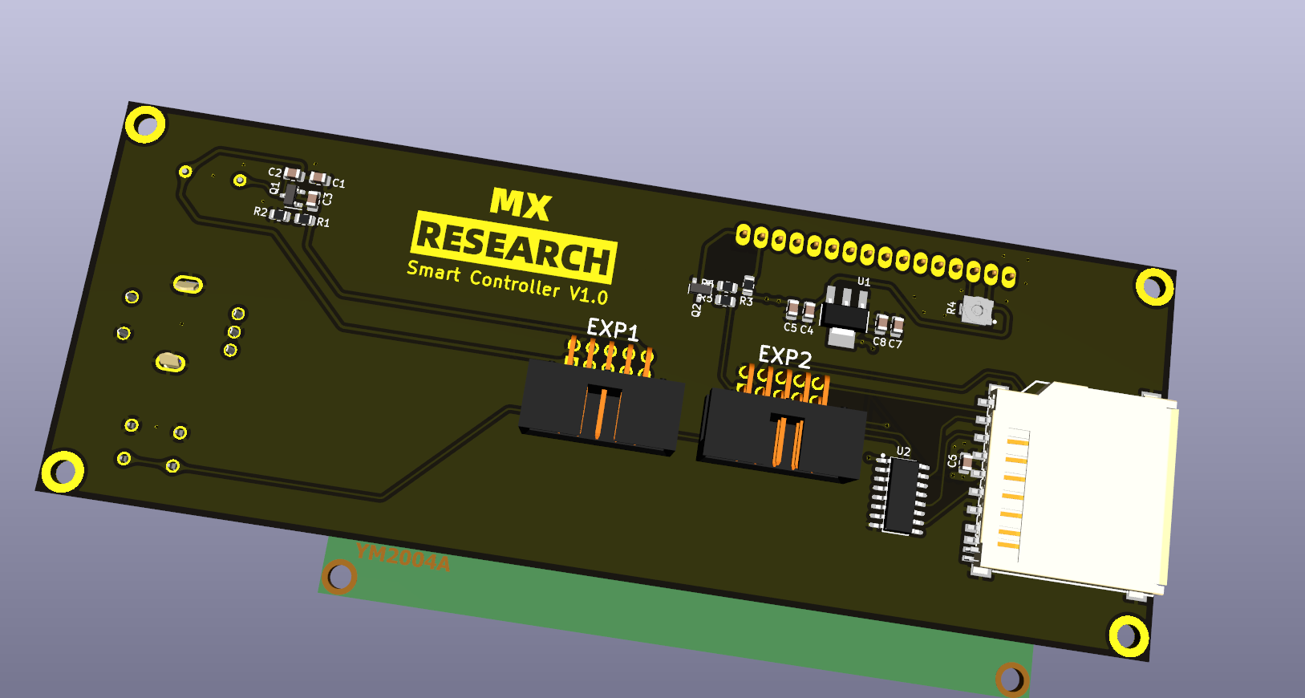
Task: Click the YM2004A label on green board
Action: click(x=403, y=556)
